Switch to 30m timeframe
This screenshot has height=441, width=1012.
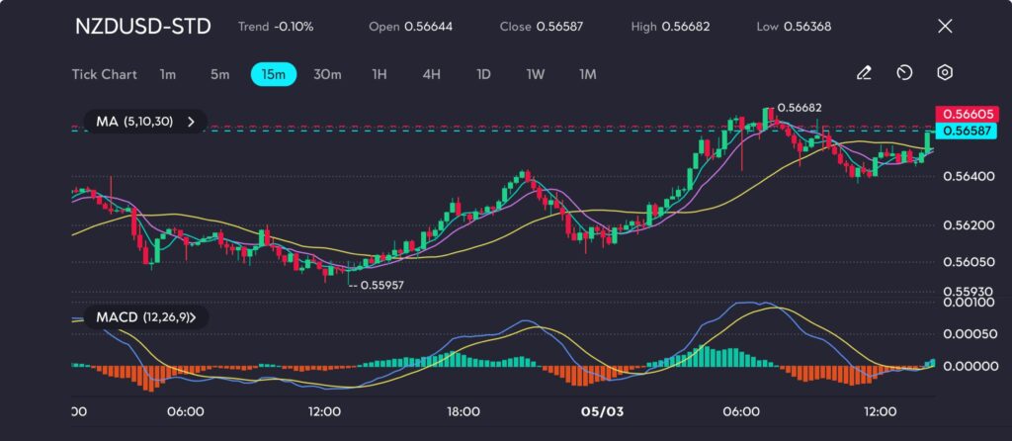[327, 74]
